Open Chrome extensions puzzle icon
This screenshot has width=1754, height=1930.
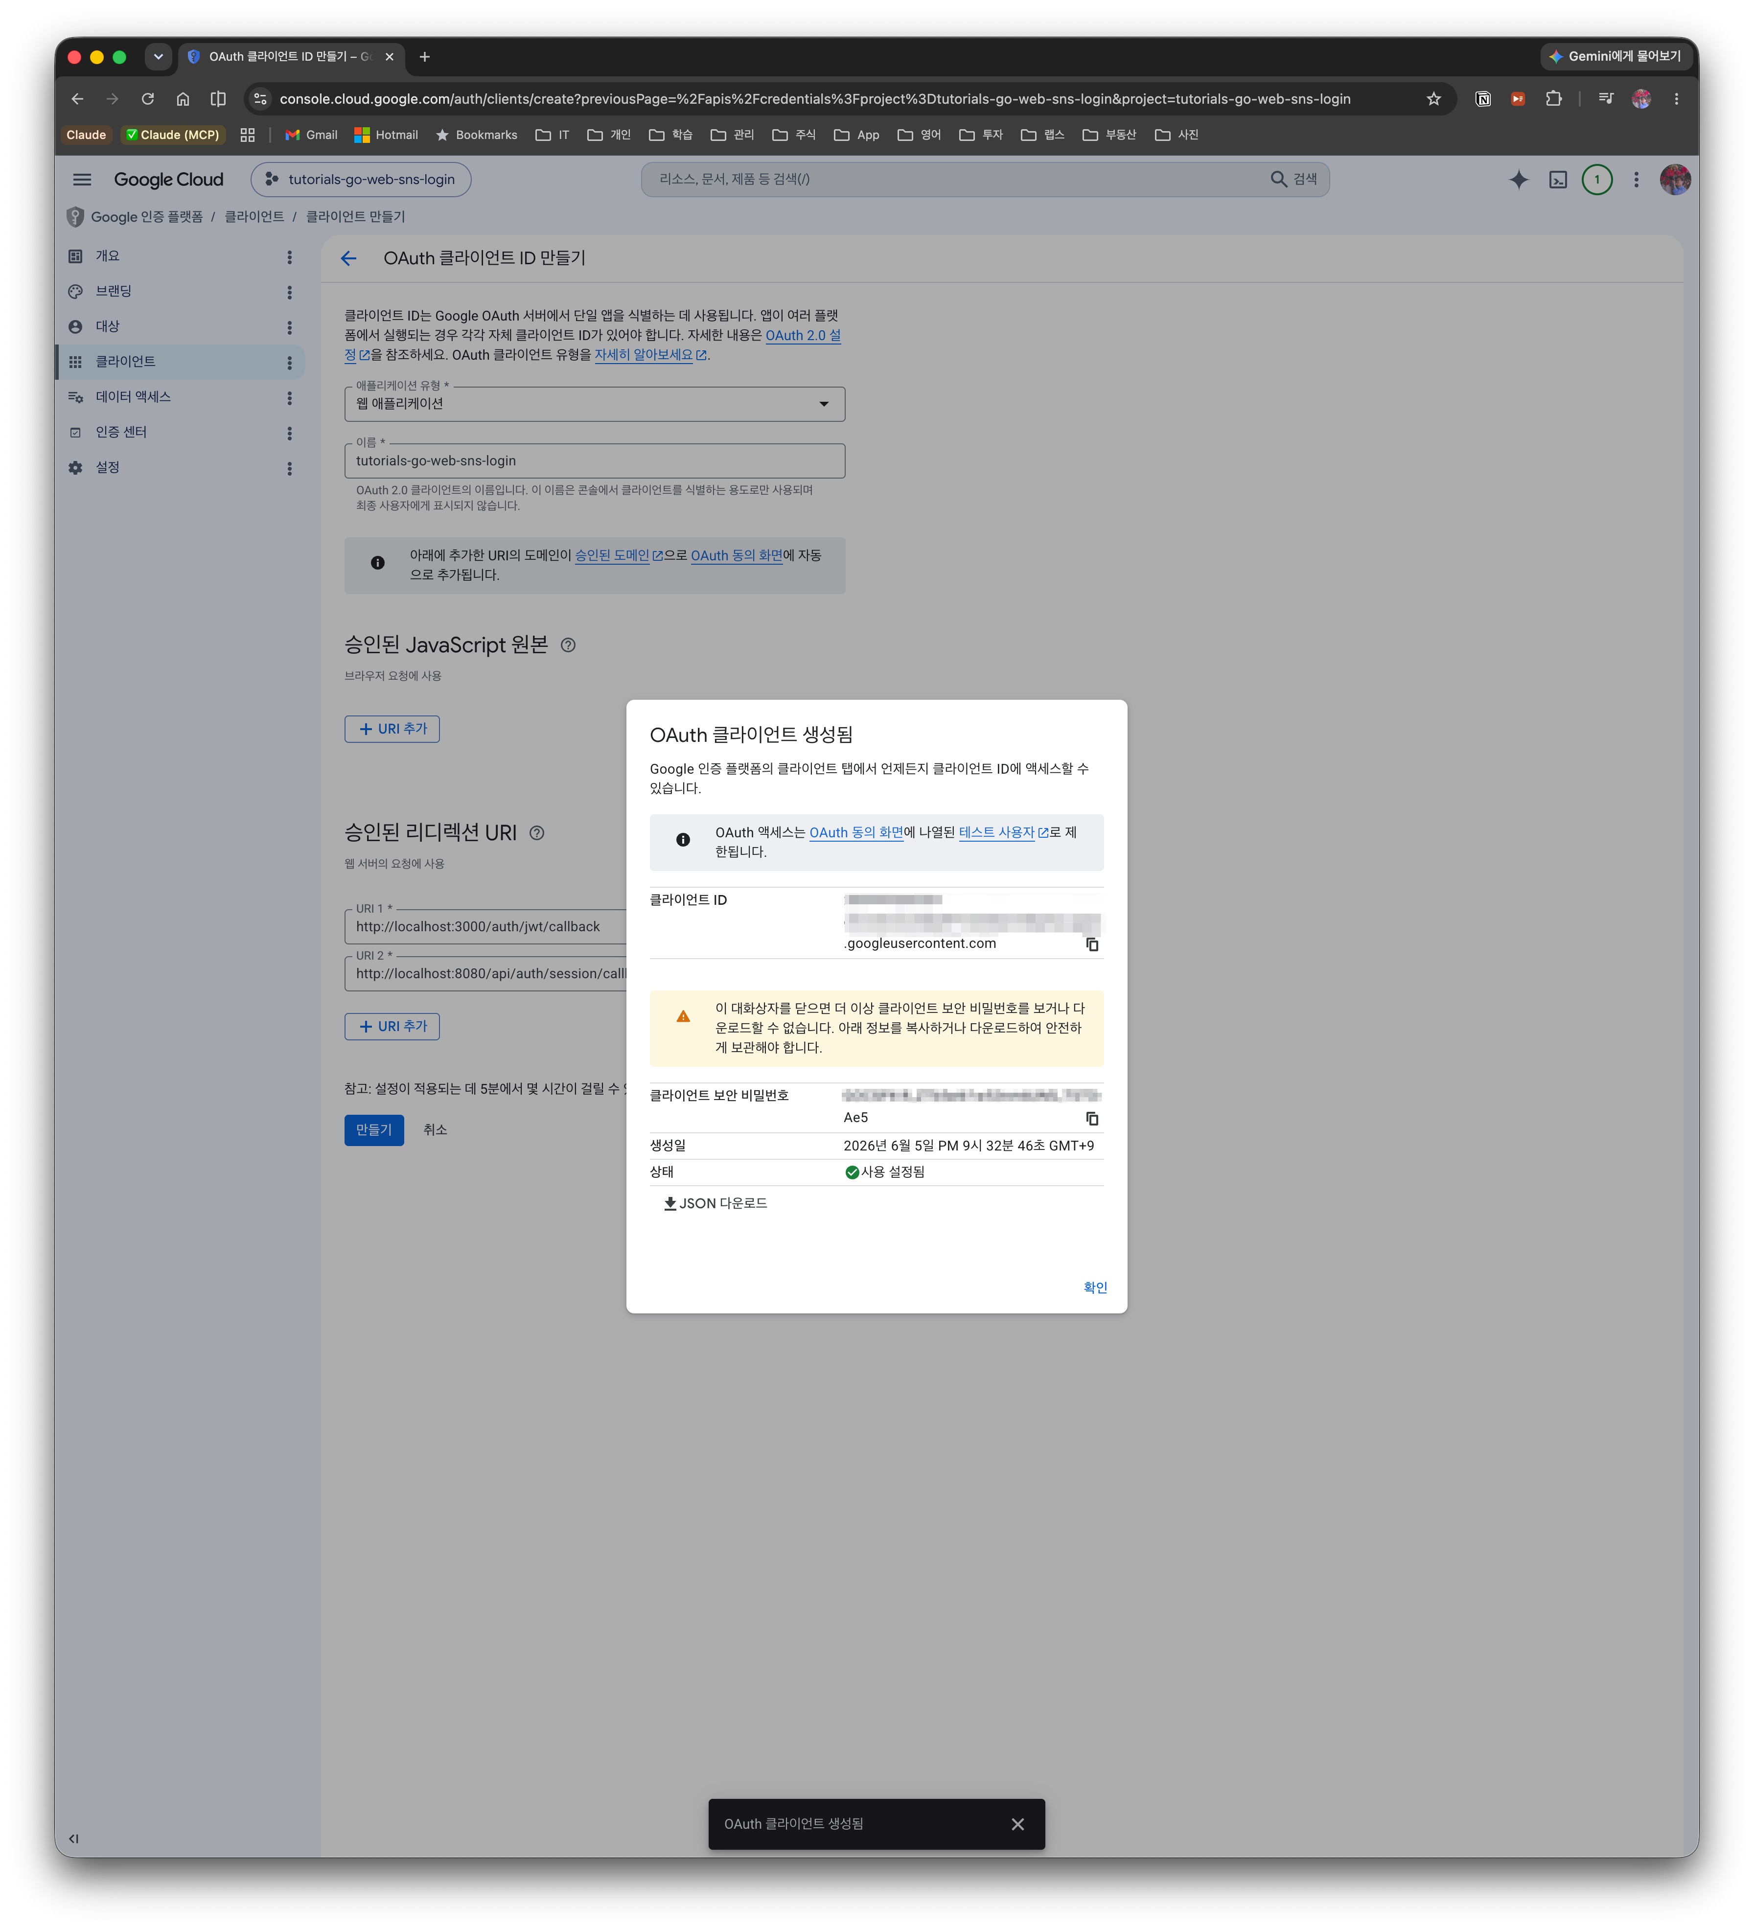(1553, 99)
